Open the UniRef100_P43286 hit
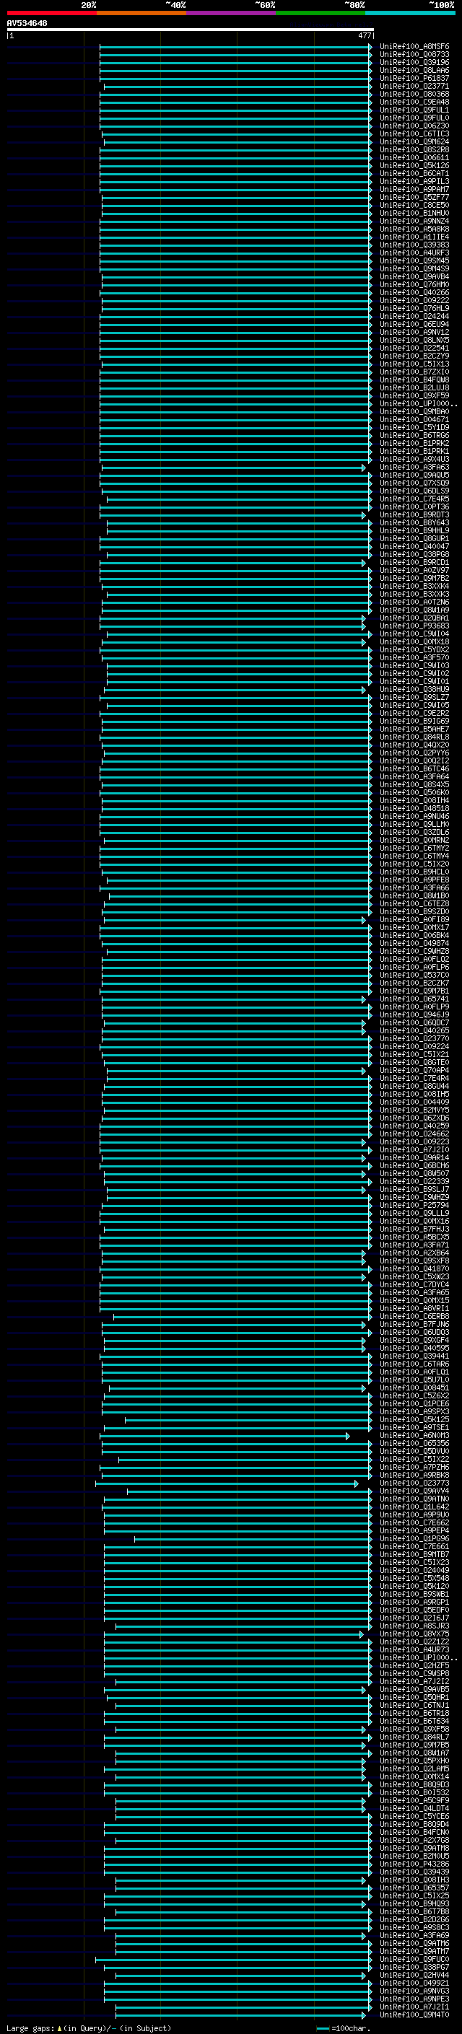Image resolution: width=462 pixels, height=2034 pixels. [x=414, y=1864]
